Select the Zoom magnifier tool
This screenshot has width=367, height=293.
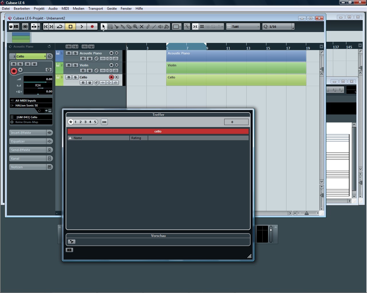coord(135,27)
